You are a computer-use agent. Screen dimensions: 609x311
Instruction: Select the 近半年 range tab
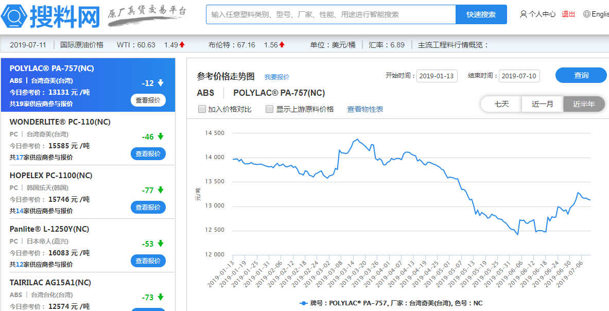coord(584,104)
